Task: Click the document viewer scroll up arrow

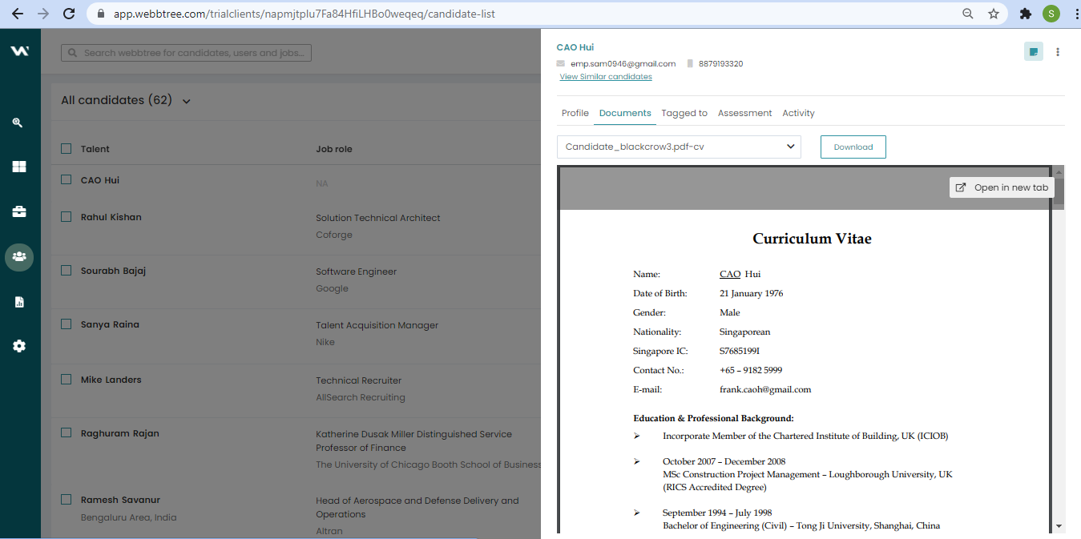Action: point(1059,171)
